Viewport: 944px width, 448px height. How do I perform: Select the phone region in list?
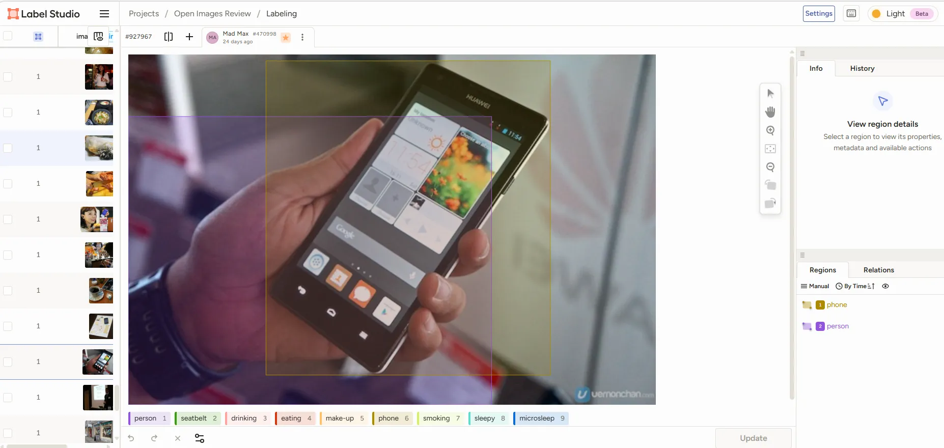[x=870, y=305]
